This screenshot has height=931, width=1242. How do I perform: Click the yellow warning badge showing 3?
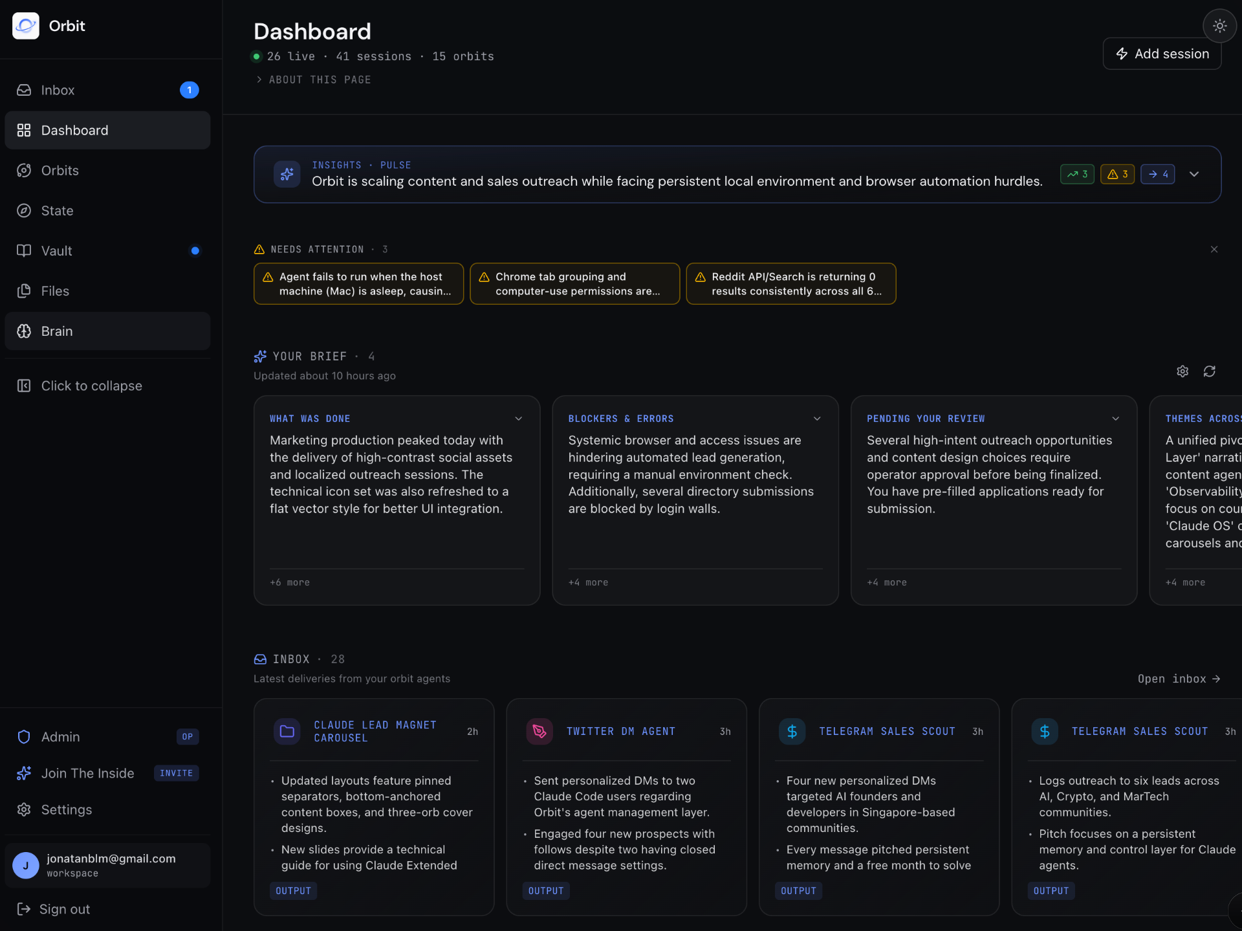(x=1117, y=174)
